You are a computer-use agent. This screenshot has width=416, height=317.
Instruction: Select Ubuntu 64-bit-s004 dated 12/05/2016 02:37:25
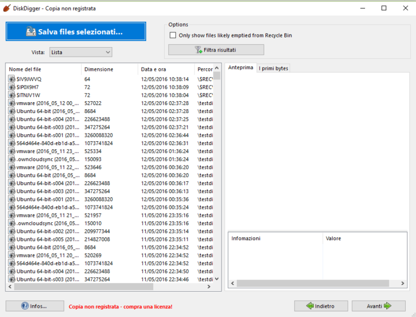tap(48, 119)
